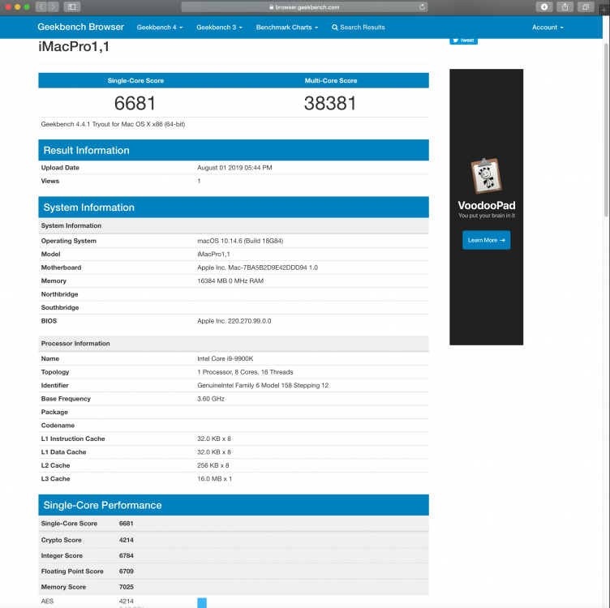Click Integer Score value 6784

pos(126,555)
